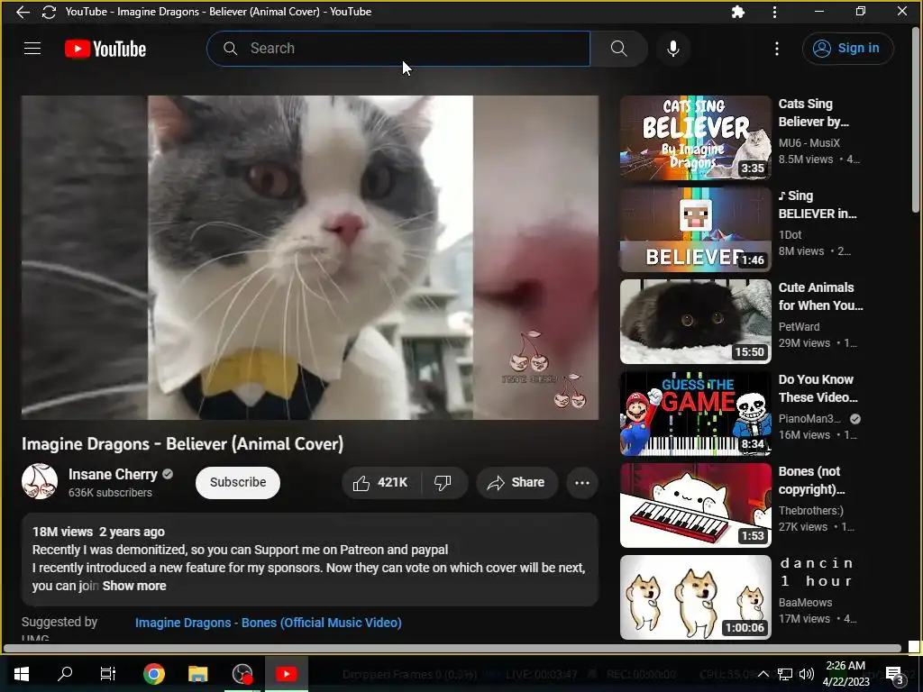Click channel name 'MU6 - MusiX'

(x=809, y=143)
